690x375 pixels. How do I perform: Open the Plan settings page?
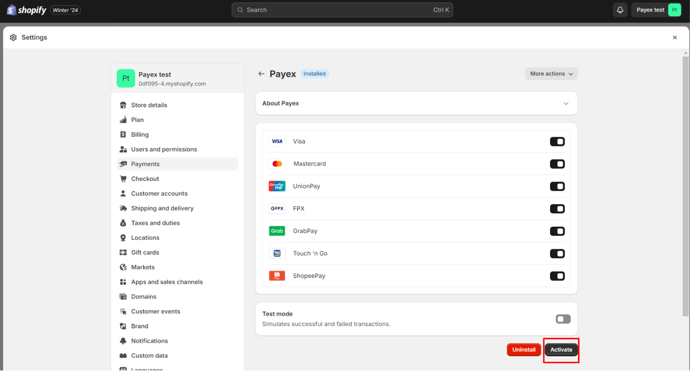click(177, 120)
